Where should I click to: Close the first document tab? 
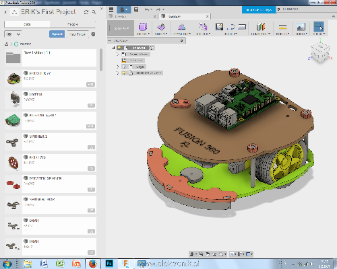click(155, 17)
